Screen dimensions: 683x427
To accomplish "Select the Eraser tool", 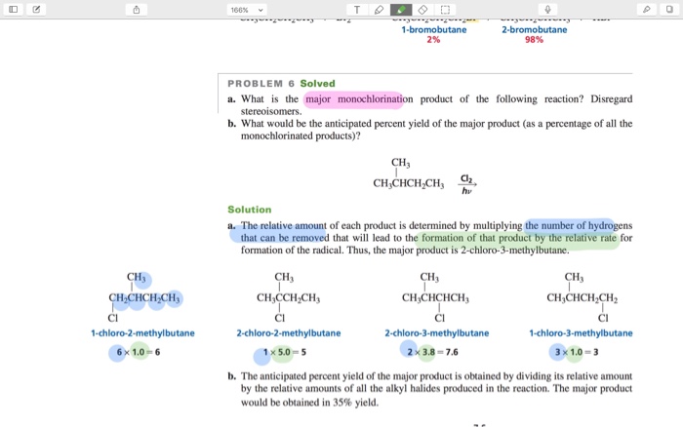I will tap(423, 9).
